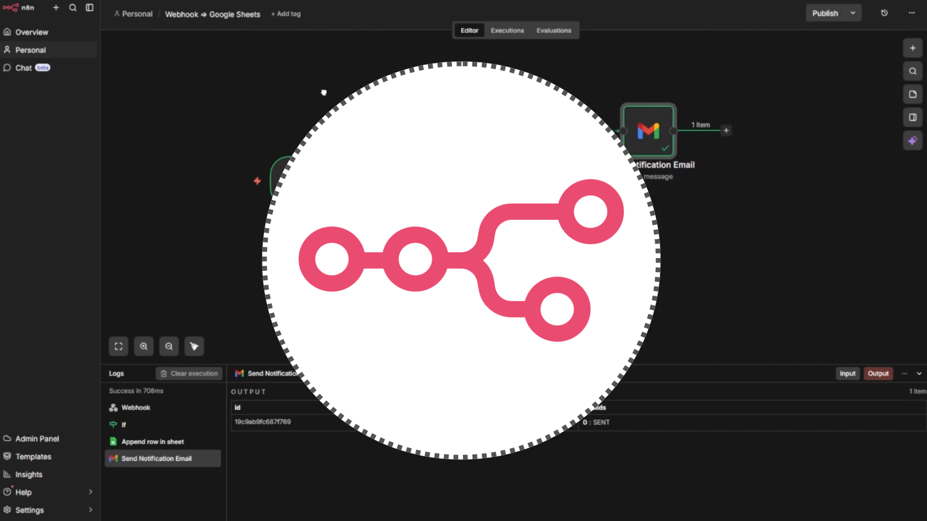Select Send Notification Email in the Logs list
Image resolution: width=927 pixels, height=521 pixels.
coord(156,458)
